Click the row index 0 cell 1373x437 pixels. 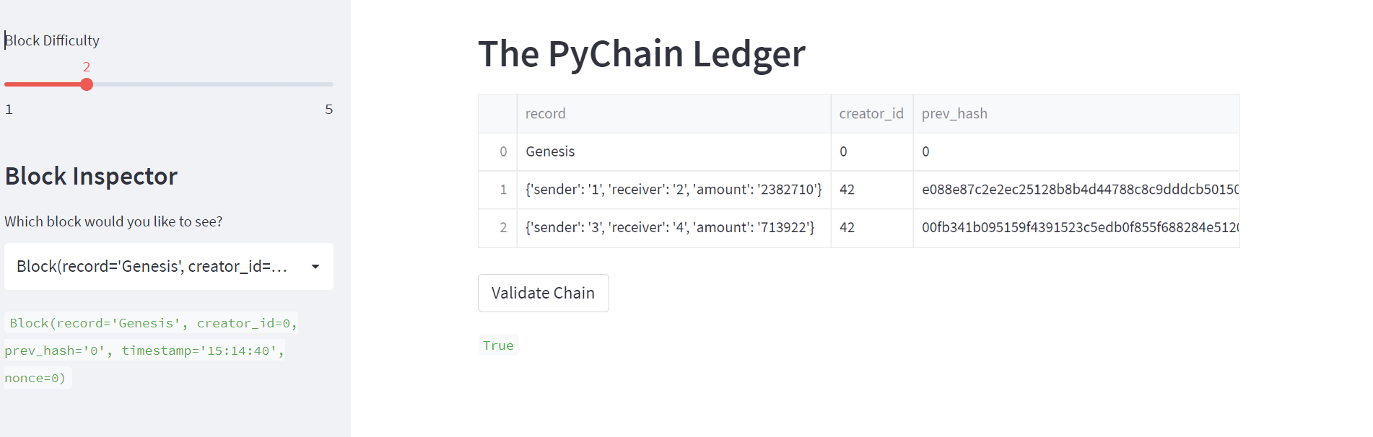502,151
